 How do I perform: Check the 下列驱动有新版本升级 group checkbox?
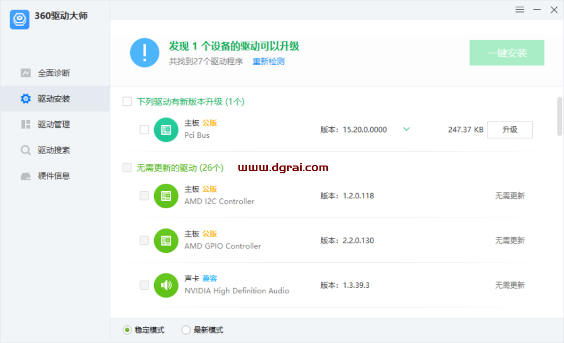127,101
